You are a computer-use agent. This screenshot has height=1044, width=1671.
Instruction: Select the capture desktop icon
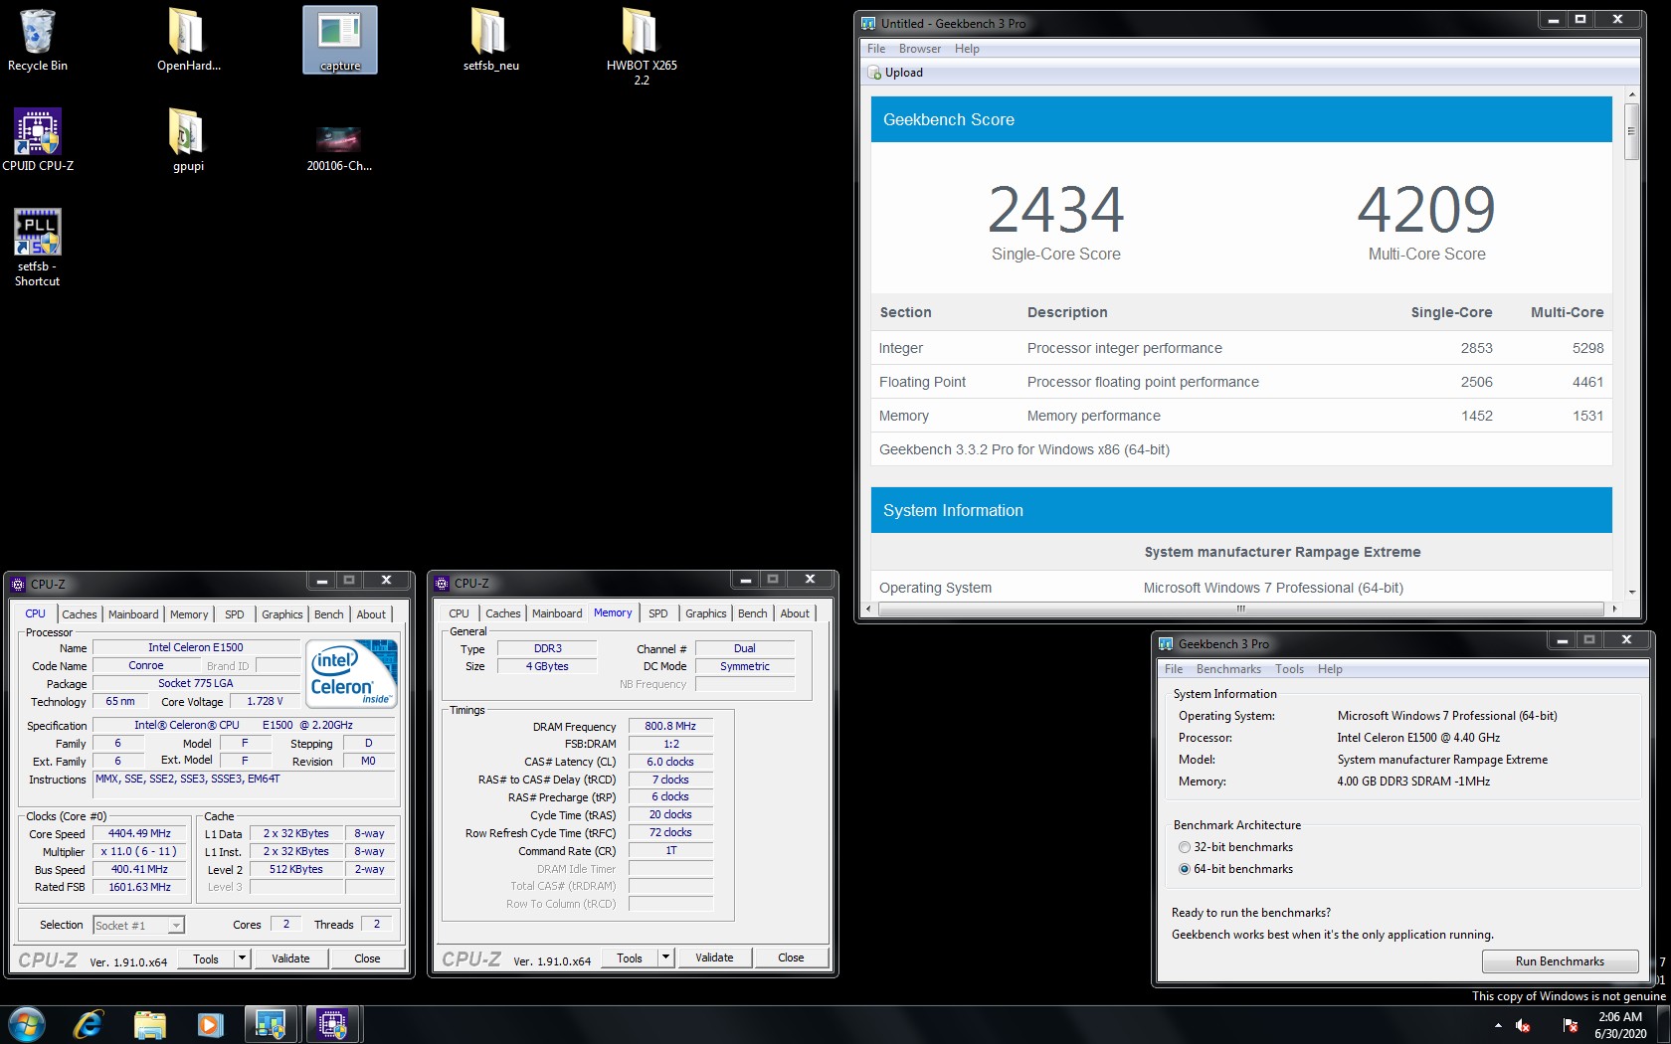click(x=340, y=40)
